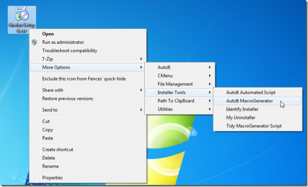Expand the Send to arrow
This screenshot has height=187, width=308.
pyautogui.click(x=141, y=110)
